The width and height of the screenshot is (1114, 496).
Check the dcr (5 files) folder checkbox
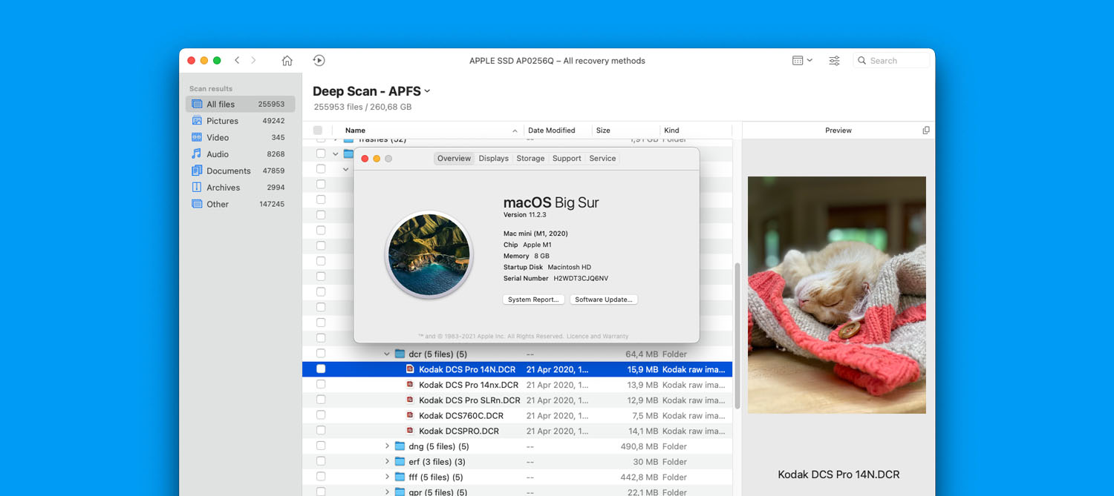coord(321,354)
